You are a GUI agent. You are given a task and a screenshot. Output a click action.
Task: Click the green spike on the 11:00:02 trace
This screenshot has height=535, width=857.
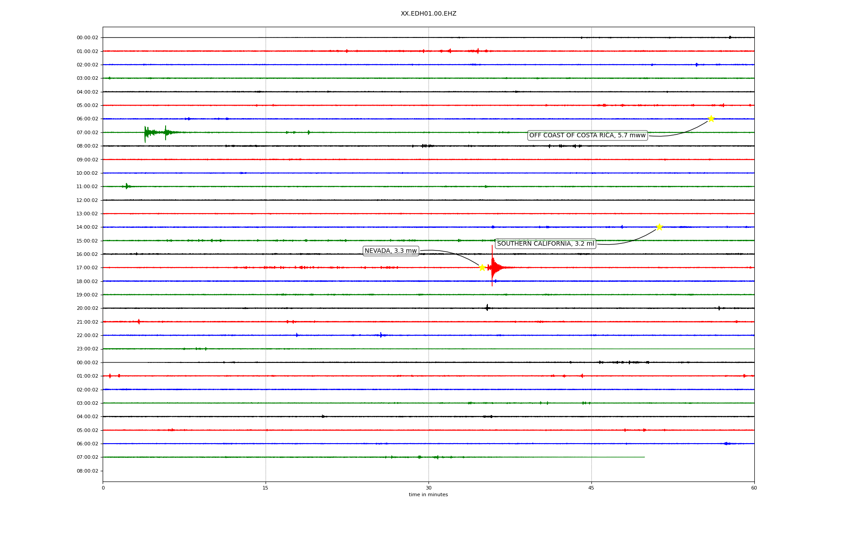pos(127,186)
